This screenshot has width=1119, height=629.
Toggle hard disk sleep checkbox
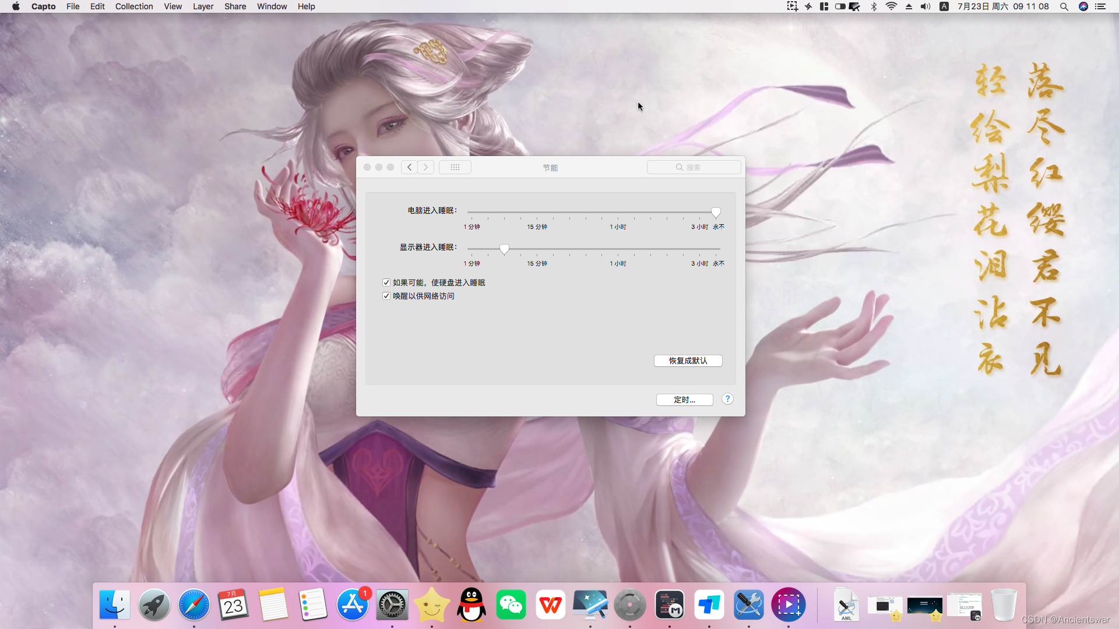click(x=386, y=282)
